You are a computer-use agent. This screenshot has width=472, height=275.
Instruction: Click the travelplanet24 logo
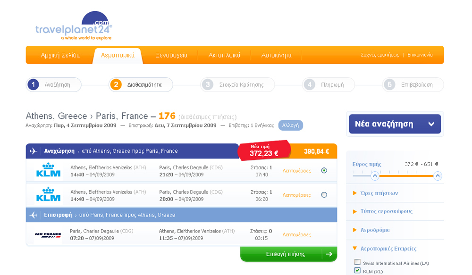(73, 26)
